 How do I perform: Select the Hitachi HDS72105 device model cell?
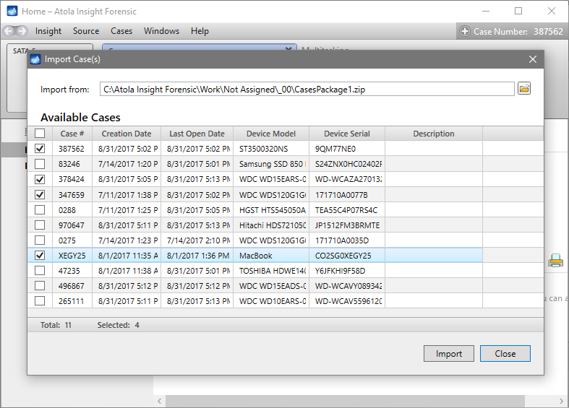coord(271,225)
